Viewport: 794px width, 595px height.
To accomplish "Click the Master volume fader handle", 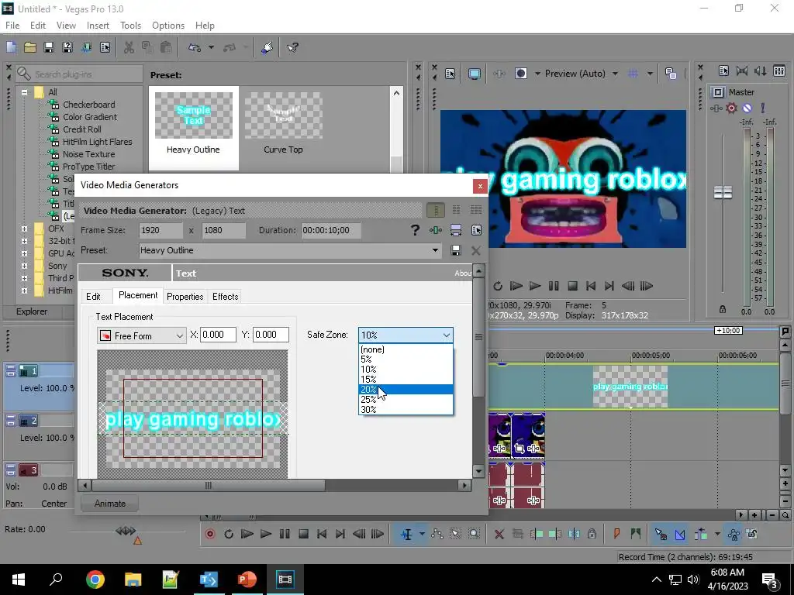I will [x=723, y=192].
